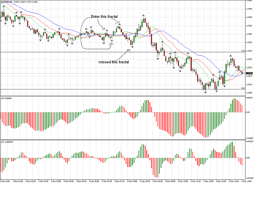Click the highlighted current price tag on scale
Viewport: 254px width, 198px height.
249,74
